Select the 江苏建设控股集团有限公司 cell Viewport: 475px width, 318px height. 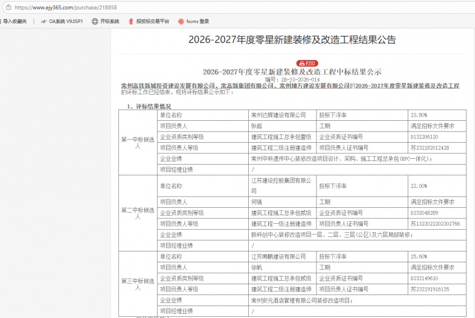coord(282,186)
